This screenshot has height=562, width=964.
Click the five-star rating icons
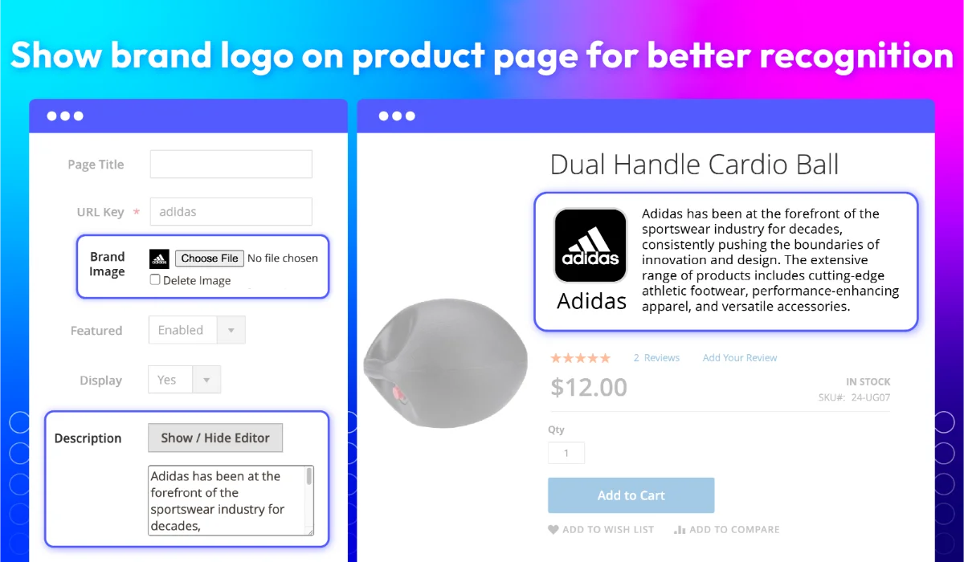580,358
